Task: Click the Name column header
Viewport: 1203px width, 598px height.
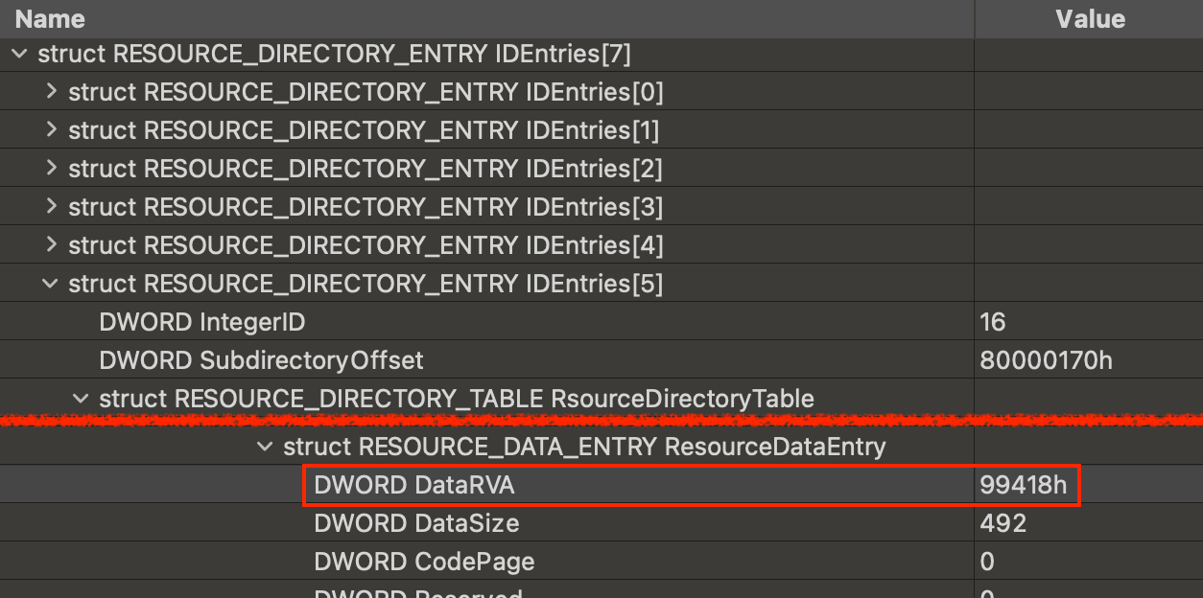Action: tap(50, 18)
